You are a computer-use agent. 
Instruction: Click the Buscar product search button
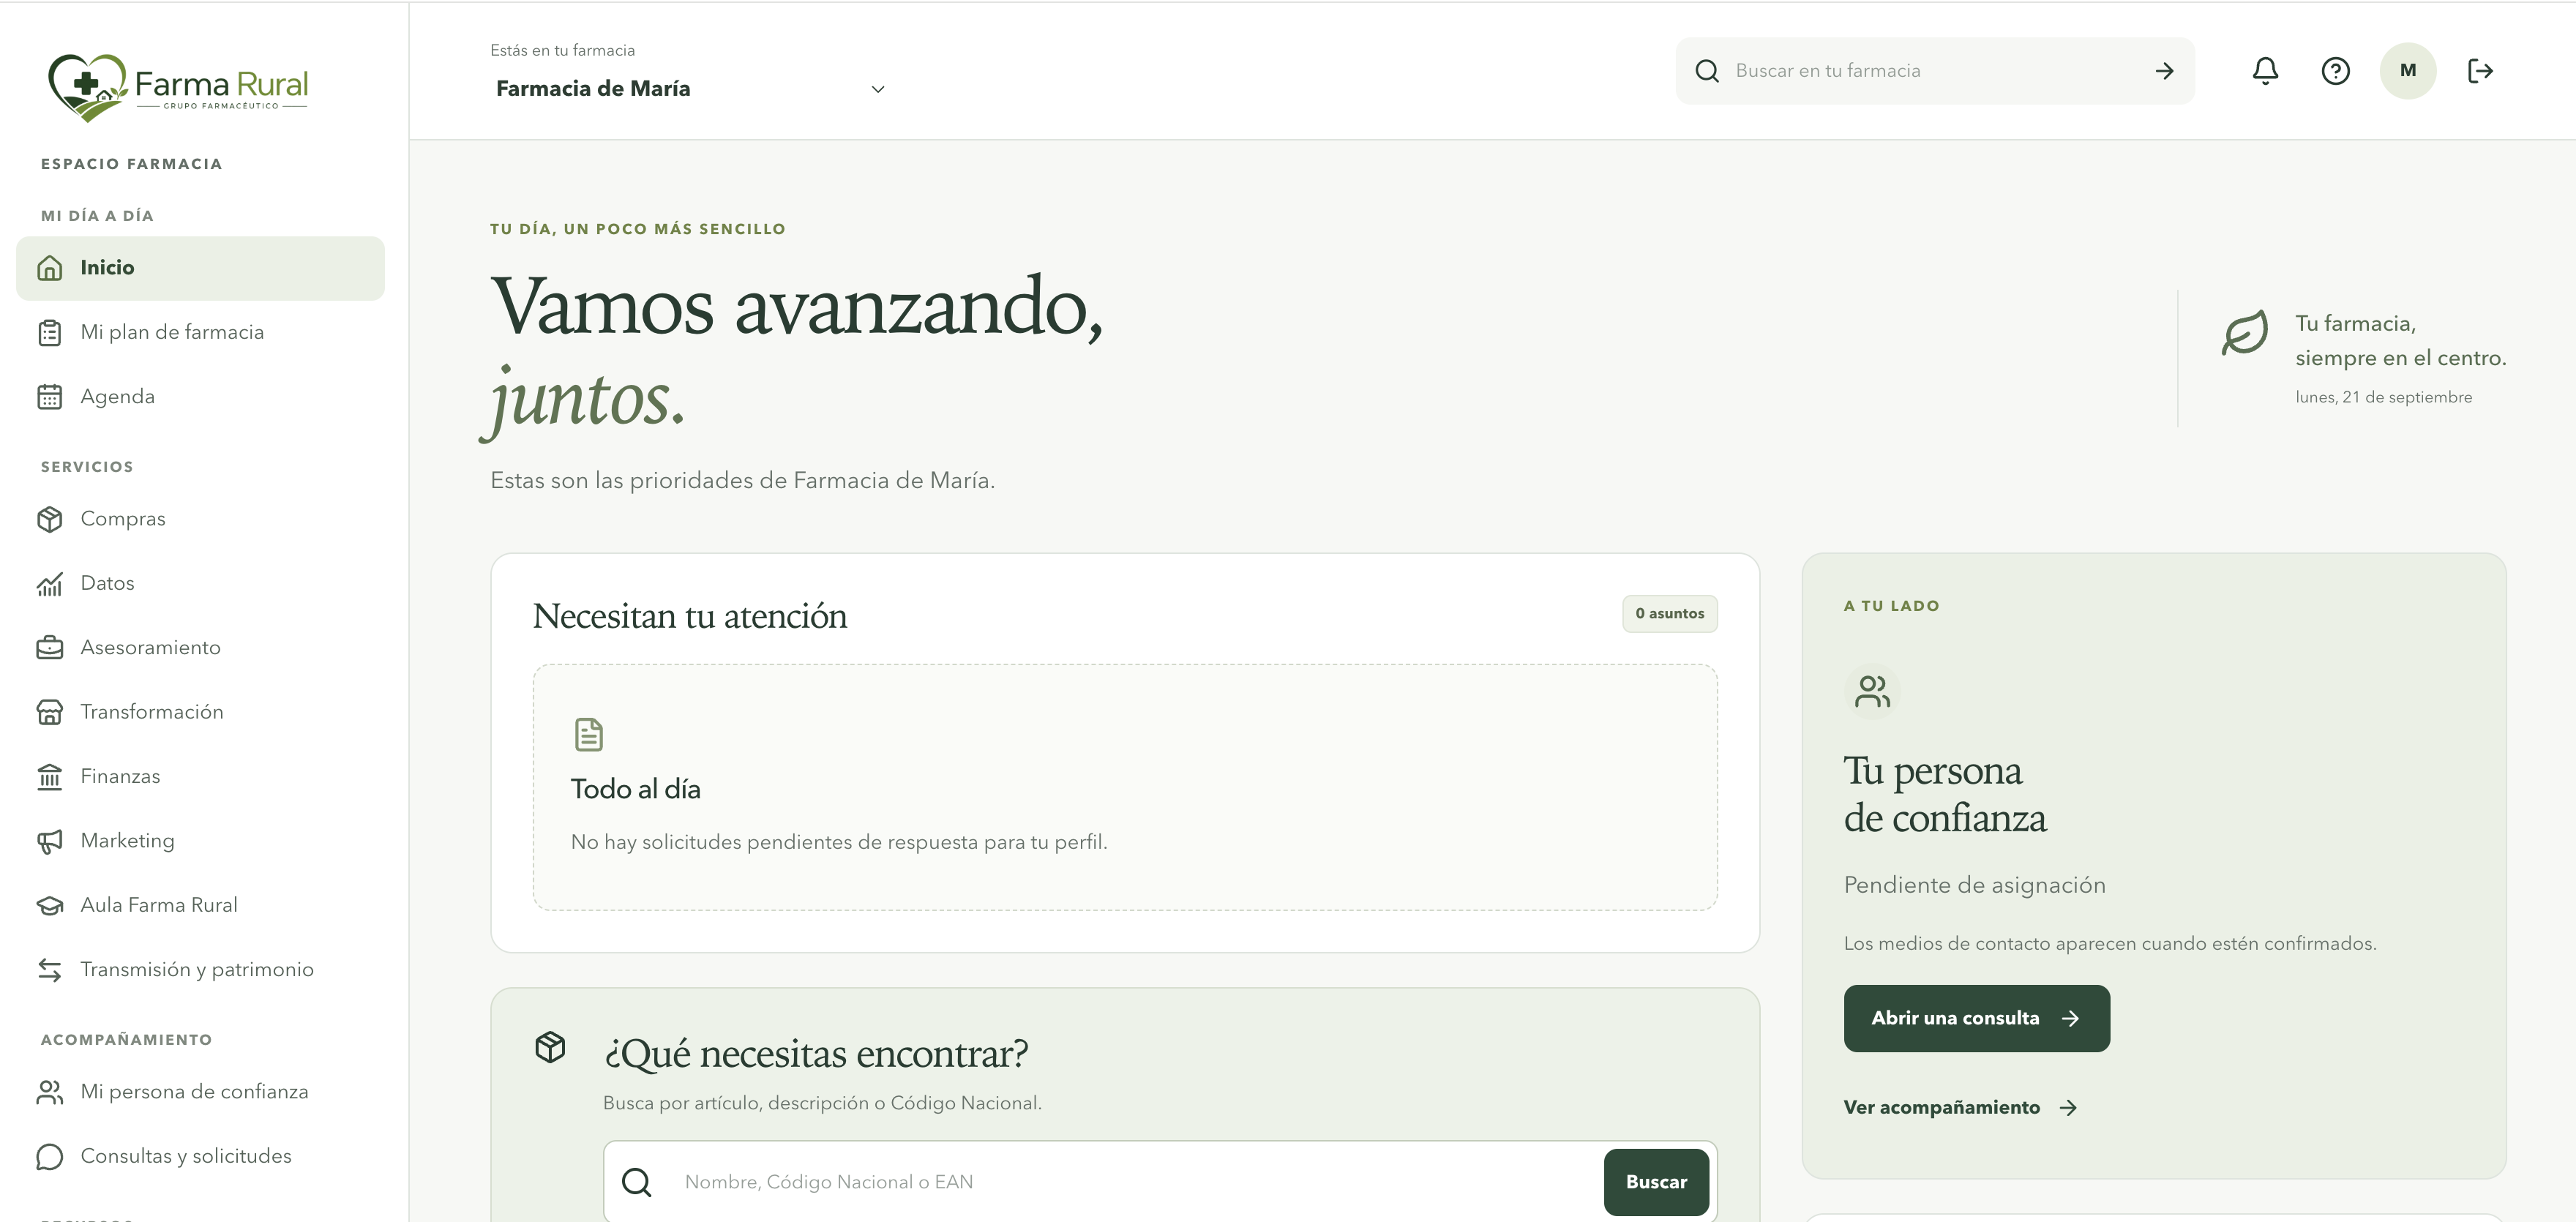click(1656, 1182)
